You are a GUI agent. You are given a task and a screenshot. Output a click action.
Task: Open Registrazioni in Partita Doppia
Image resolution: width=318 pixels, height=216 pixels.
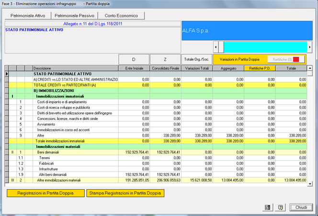[45, 193]
